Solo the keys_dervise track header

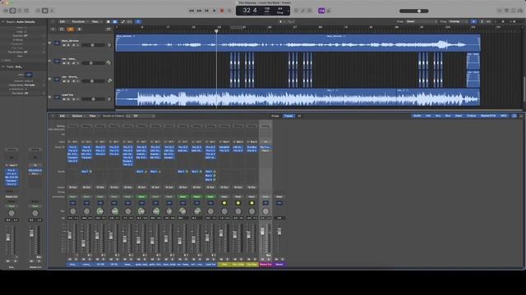(x=69, y=45)
